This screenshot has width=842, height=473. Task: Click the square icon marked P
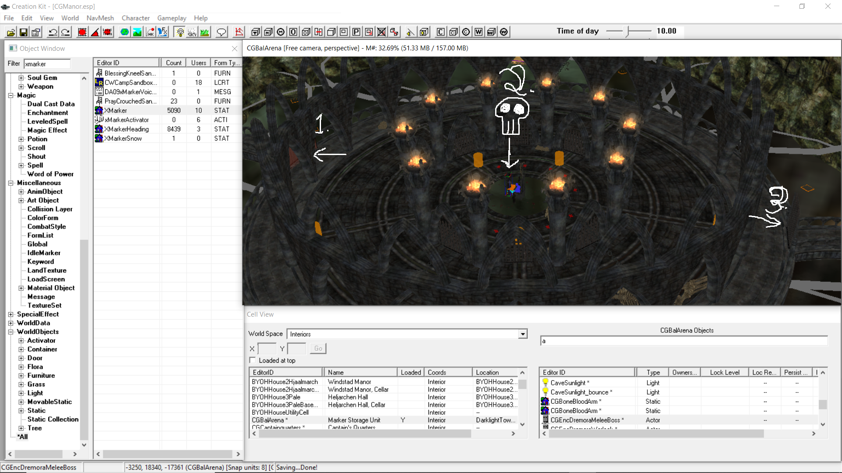click(x=357, y=32)
